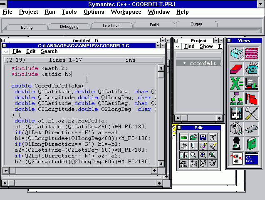The height and width of the screenshot is (200, 265).
Task: Switch to the Build workspace tab
Action: click(154, 25)
